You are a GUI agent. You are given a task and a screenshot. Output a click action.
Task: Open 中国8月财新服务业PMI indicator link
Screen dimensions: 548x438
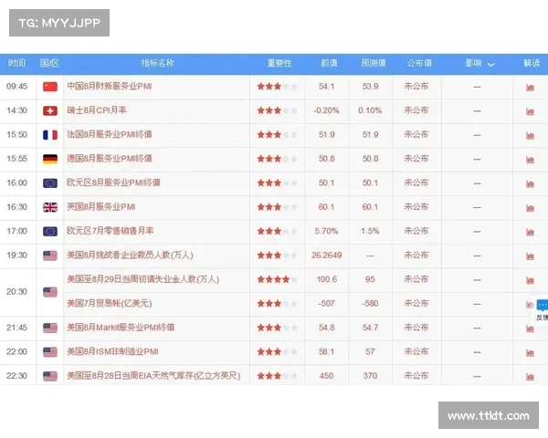point(110,87)
